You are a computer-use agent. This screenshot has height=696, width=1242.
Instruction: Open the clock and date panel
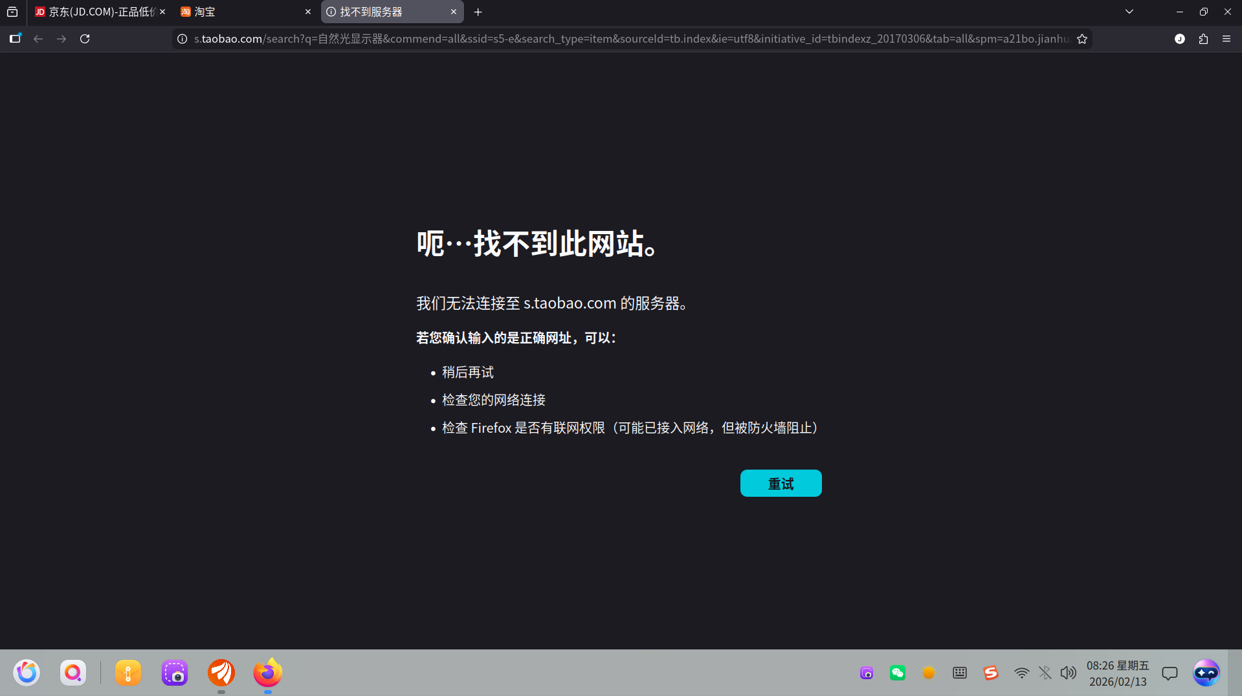click(1118, 673)
